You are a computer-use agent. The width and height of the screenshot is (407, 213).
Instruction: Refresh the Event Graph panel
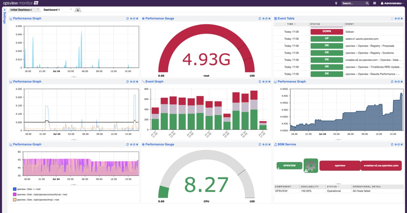point(259,81)
